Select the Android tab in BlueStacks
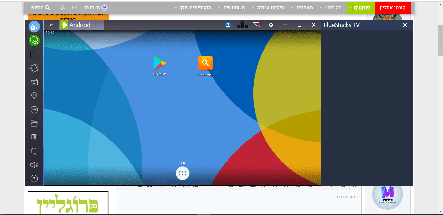 point(81,25)
